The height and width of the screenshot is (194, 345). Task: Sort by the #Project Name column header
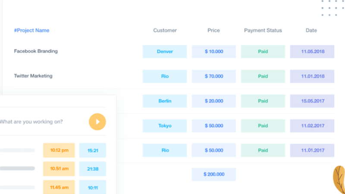pyautogui.click(x=31, y=30)
